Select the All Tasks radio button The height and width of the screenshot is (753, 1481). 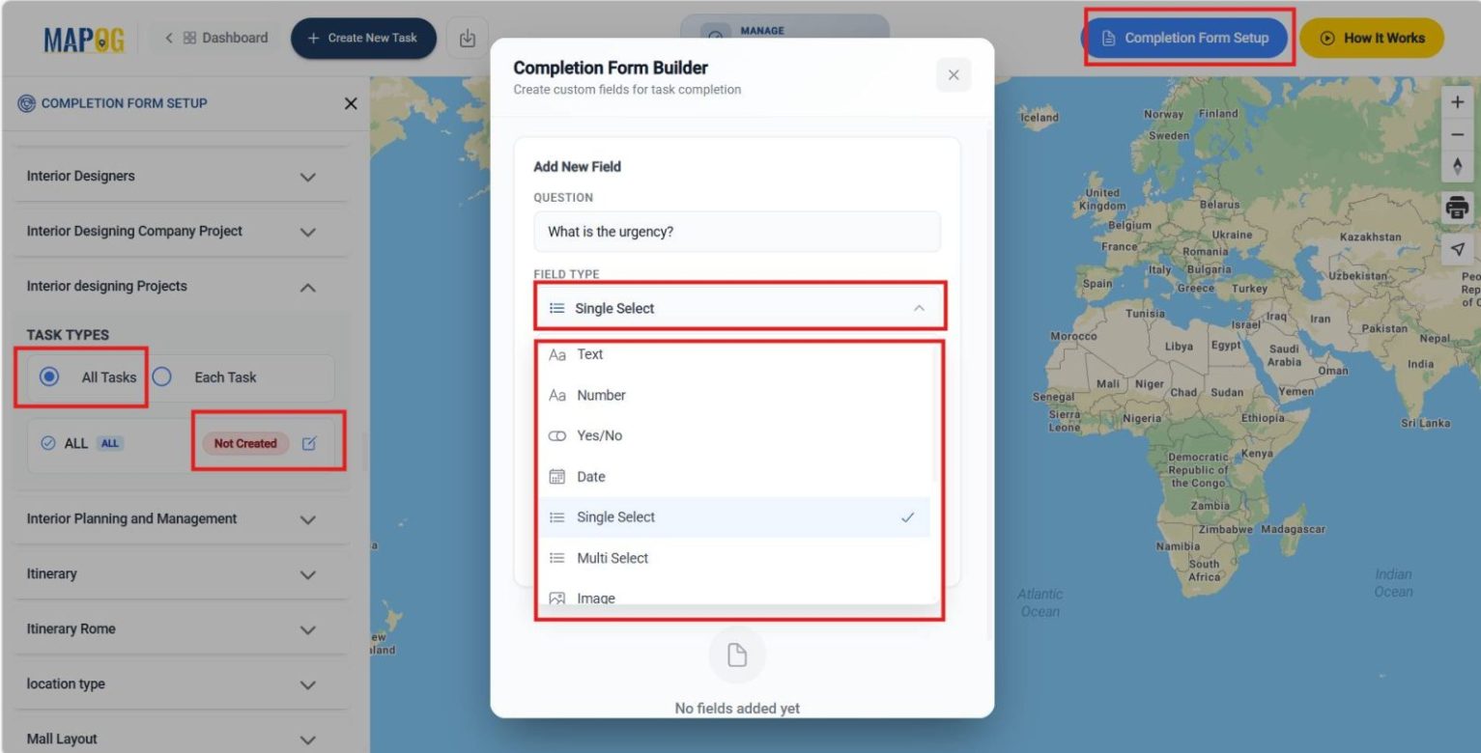click(x=49, y=377)
